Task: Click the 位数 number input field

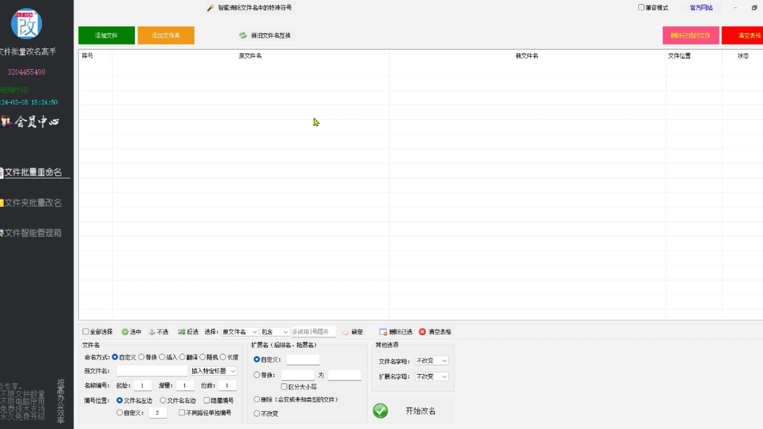Action: coord(228,385)
